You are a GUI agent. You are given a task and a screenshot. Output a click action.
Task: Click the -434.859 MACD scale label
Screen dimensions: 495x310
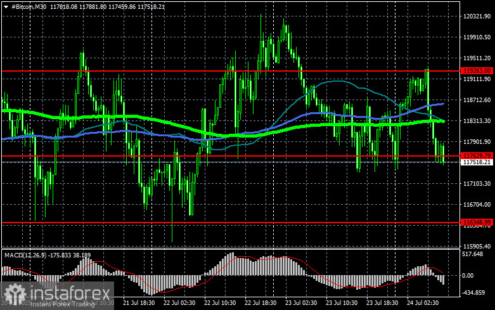click(x=473, y=293)
